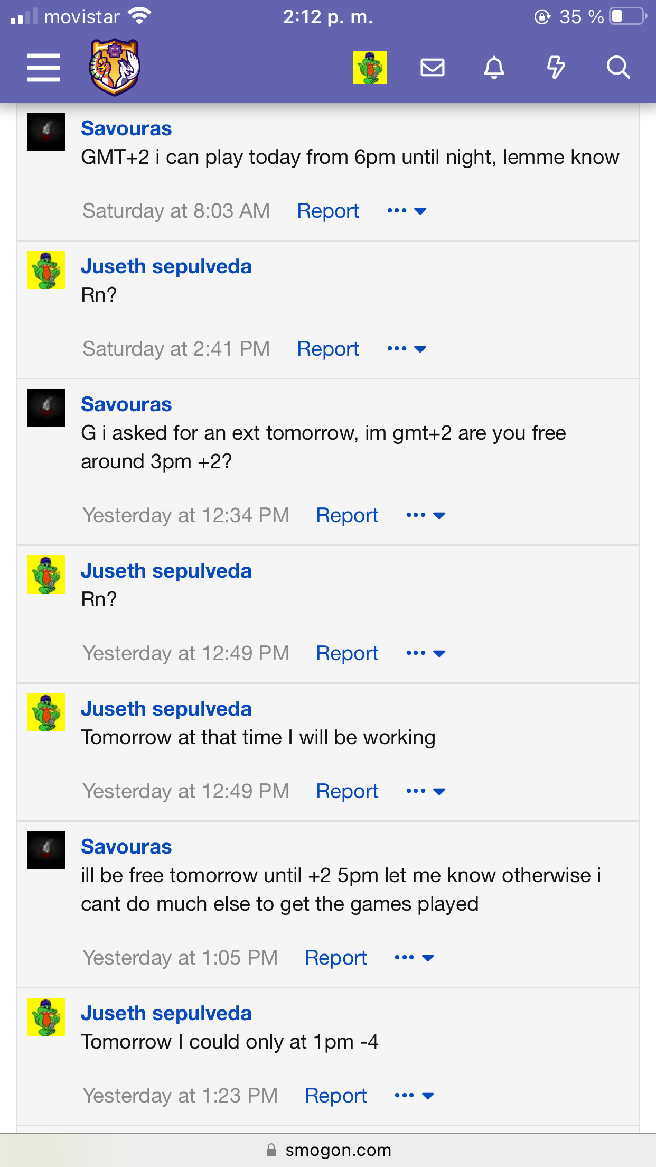Viewport: 656px width, 1167px height.
Task: Expand options for Saturday 8:03 AM message
Action: click(x=407, y=211)
